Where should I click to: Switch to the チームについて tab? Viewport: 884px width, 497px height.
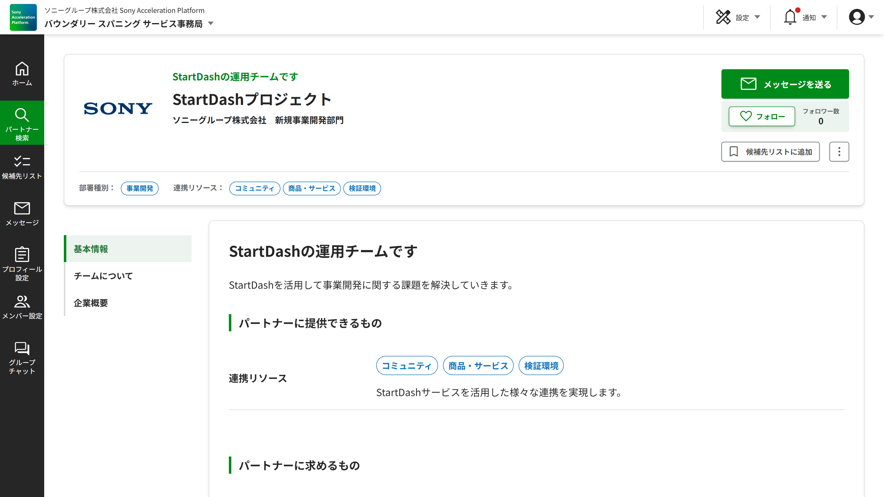click(x=103, y=275)
